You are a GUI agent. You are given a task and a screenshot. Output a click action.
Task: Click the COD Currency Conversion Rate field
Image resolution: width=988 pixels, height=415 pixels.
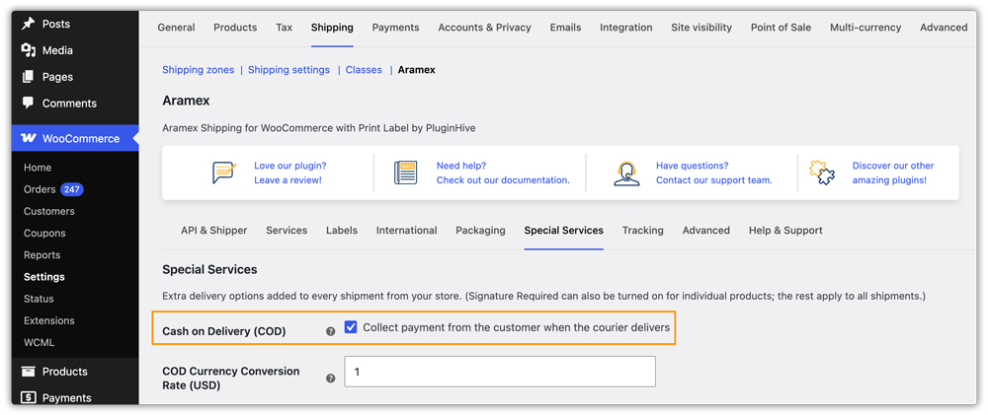500,372
